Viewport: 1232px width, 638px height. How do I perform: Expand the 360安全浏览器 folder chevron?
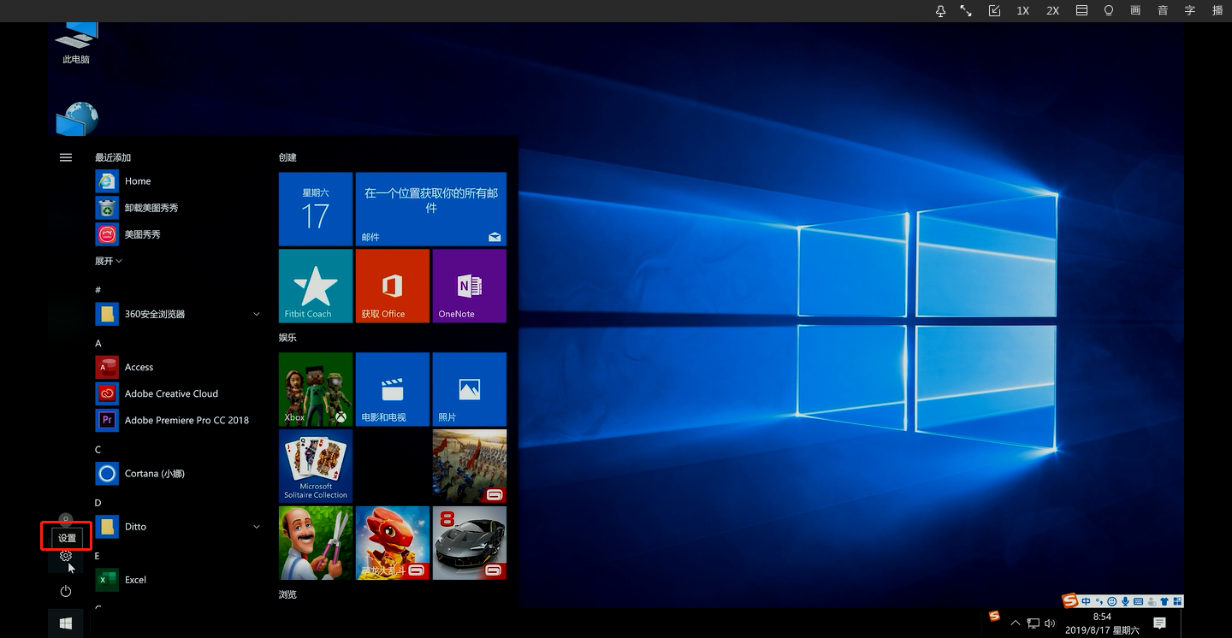(256, 314)
